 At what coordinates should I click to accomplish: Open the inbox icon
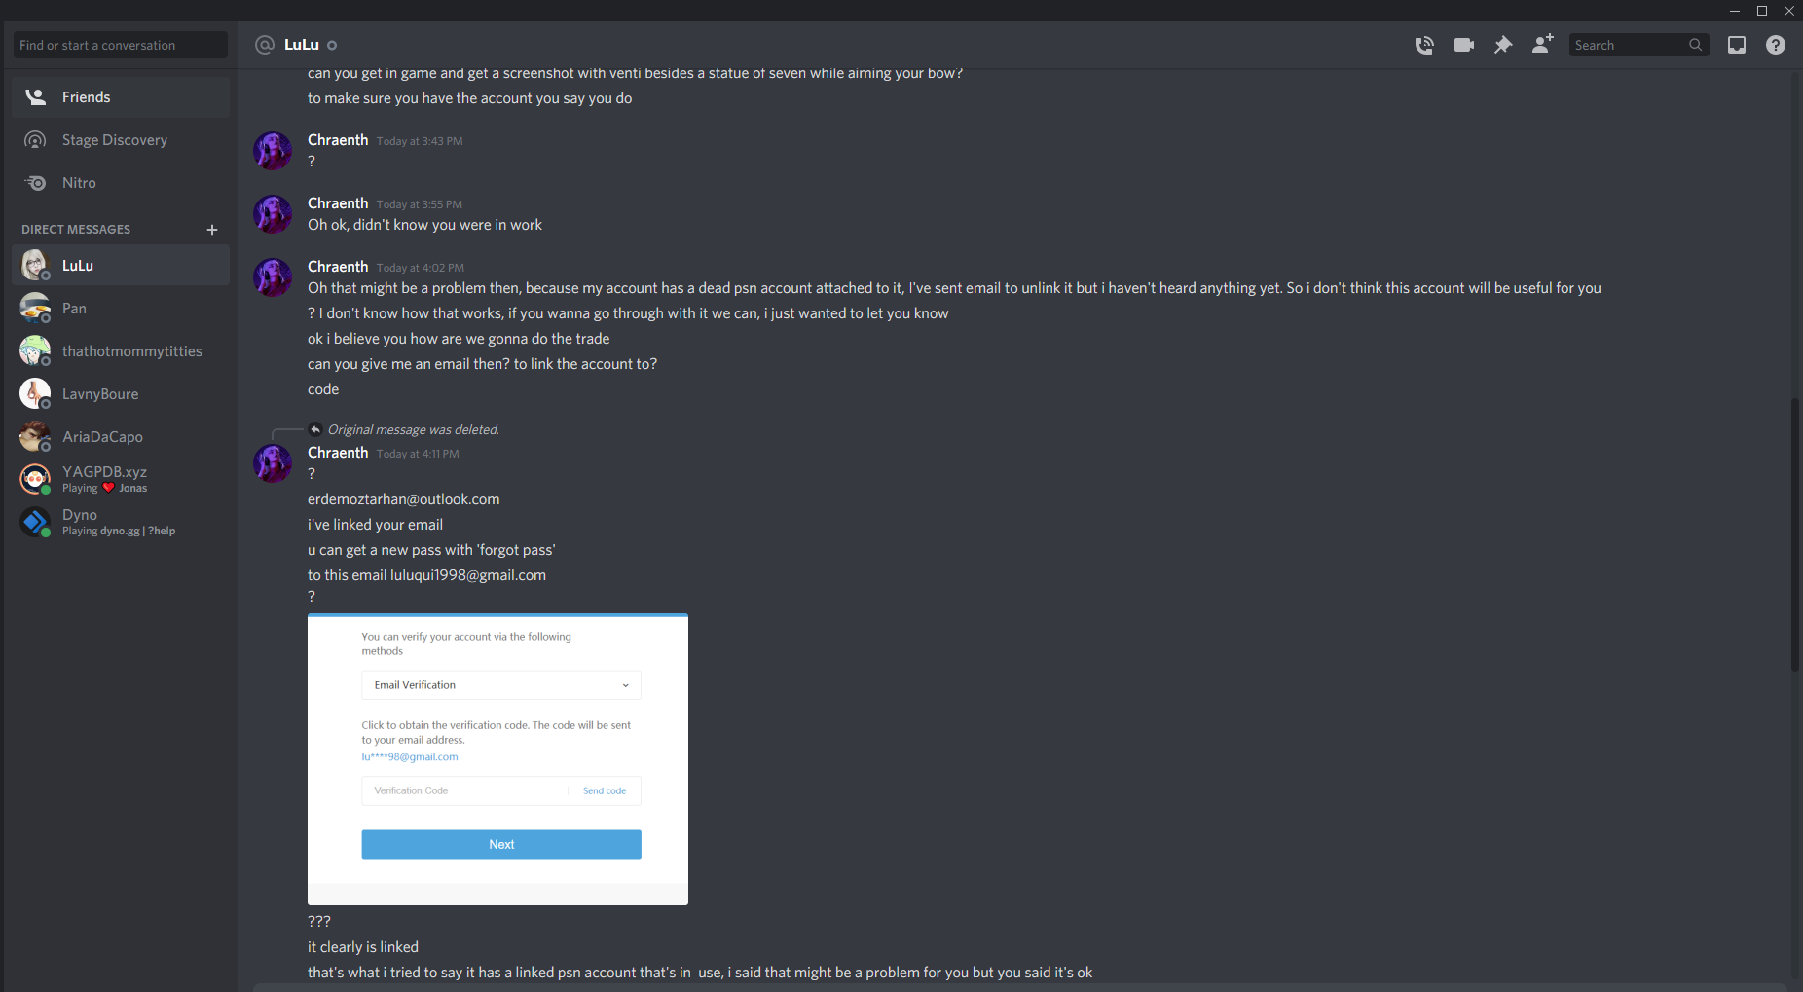[1737, 45]
